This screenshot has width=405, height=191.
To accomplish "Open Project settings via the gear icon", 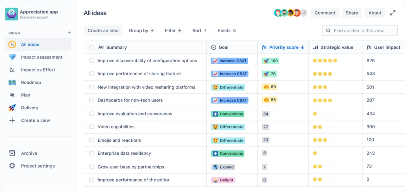I will tap(12, 166).
